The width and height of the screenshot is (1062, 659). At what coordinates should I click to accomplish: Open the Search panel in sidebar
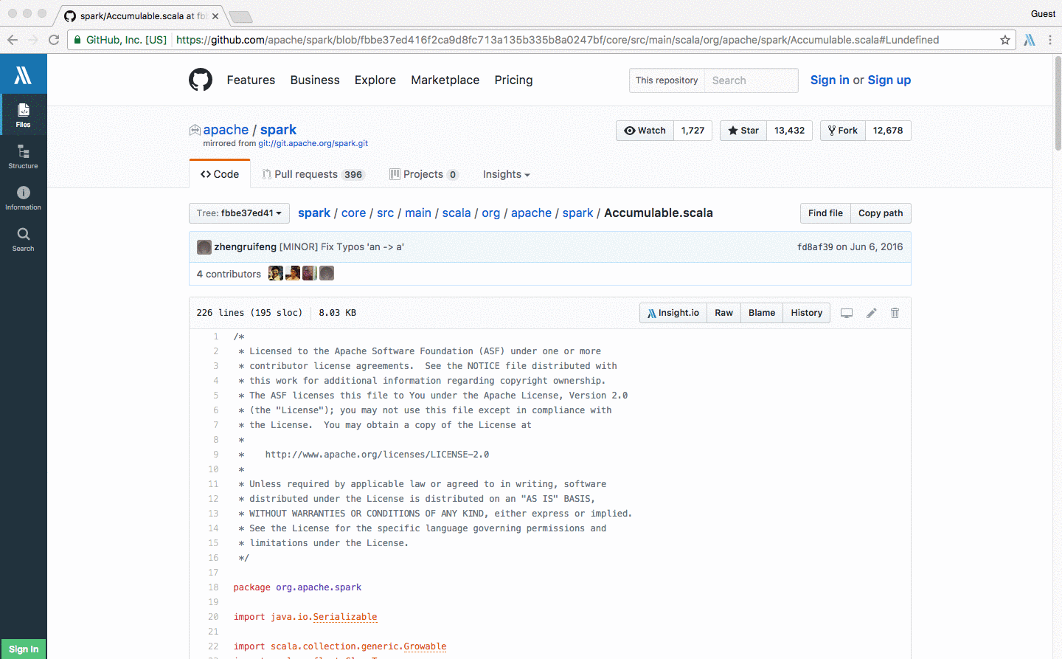(x=24, y=238)
